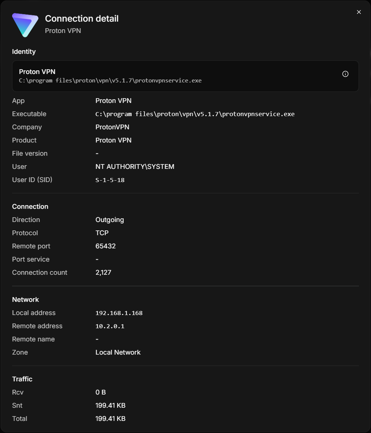Select the Executable row path value
Screen dimensions: 371x433
[195, 114]
